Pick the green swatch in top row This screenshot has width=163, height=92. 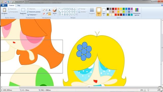[x=124, y=9]
